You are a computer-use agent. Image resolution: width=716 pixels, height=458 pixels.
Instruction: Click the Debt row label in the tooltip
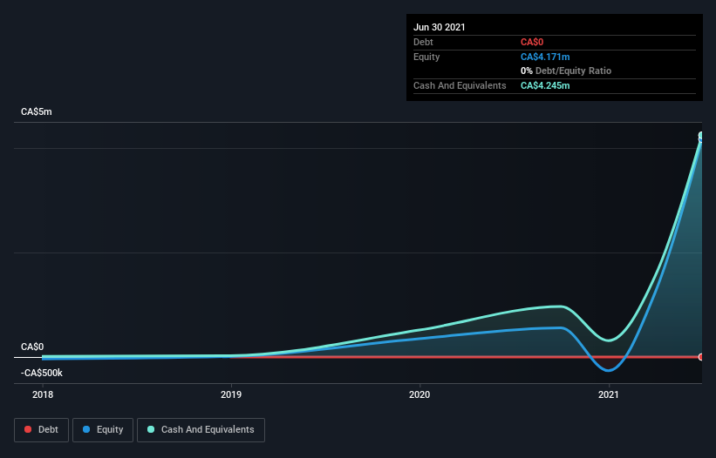tap(423, 43)
